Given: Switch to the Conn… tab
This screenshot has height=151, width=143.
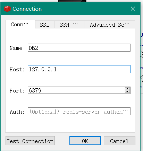Looking at the screenshot, I should click(20, 24).
